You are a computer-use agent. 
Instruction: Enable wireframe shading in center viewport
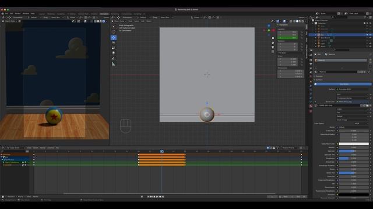(x=294, y=21)
